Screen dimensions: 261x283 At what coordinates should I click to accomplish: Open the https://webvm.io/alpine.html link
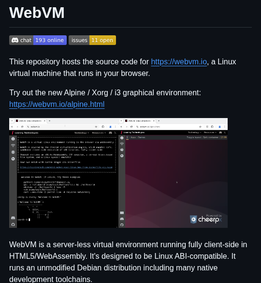click(57, 104)
